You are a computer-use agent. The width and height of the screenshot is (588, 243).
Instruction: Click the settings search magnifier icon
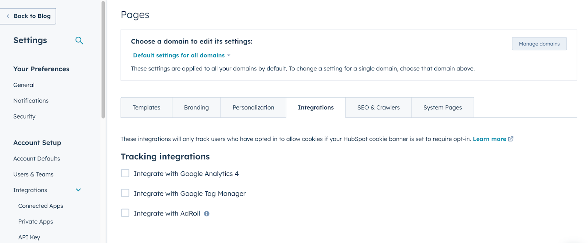(79, 40)
